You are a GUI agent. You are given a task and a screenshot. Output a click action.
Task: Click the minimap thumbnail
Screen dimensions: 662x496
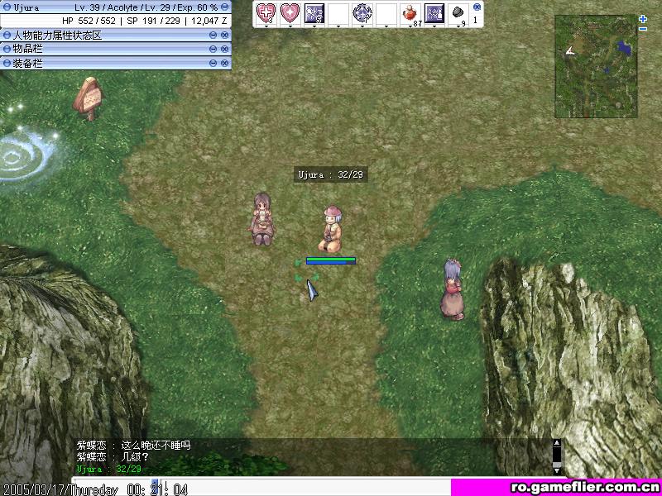(x=596, y=66)
